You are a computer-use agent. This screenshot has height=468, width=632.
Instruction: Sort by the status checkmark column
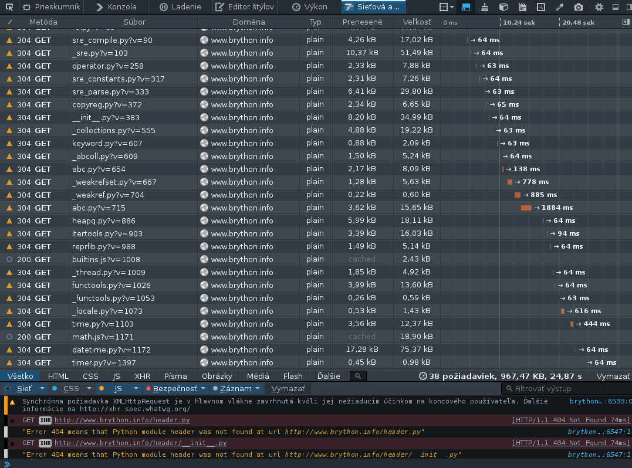[x=9, y=22]
